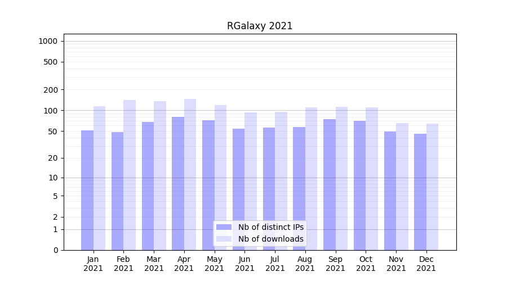Click the Aug 2021 x-axis label
The height and width of the screenshot is (281, 507).
point(305,264)
